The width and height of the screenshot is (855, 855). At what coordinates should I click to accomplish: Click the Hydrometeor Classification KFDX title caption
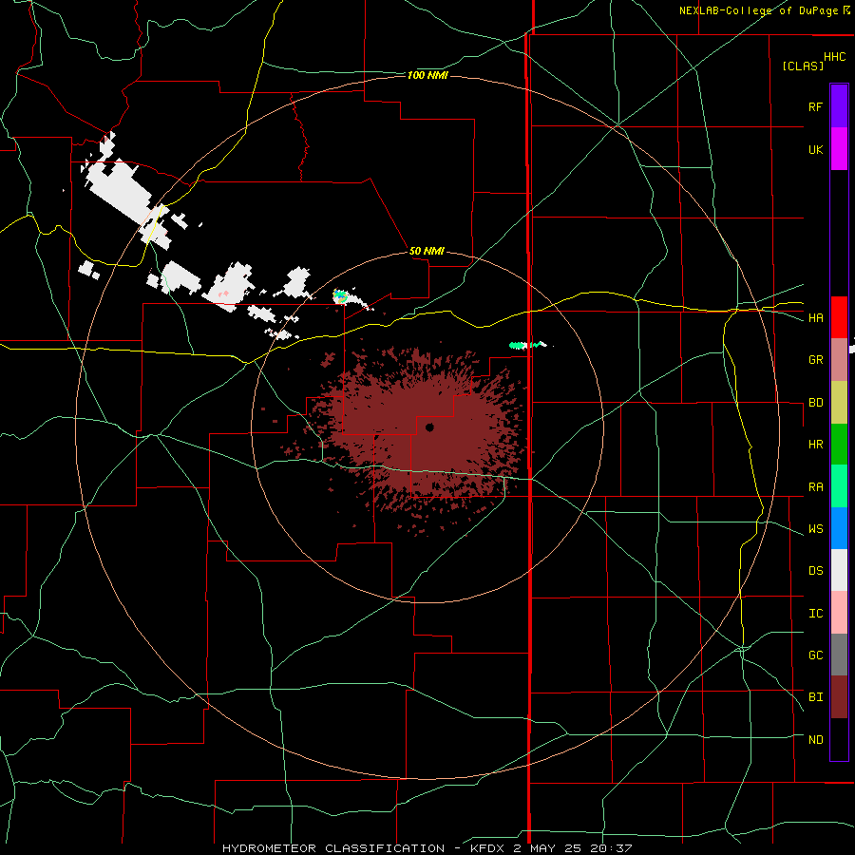(427, 848)
